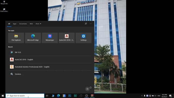
Task: Switch to the Apps search tab
Action: pos(14,24)
